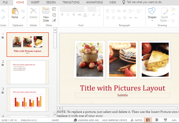Increase font size with large A icon
Image resolution: width=179 pixels, height=123 pixels.
click(94, 15)
